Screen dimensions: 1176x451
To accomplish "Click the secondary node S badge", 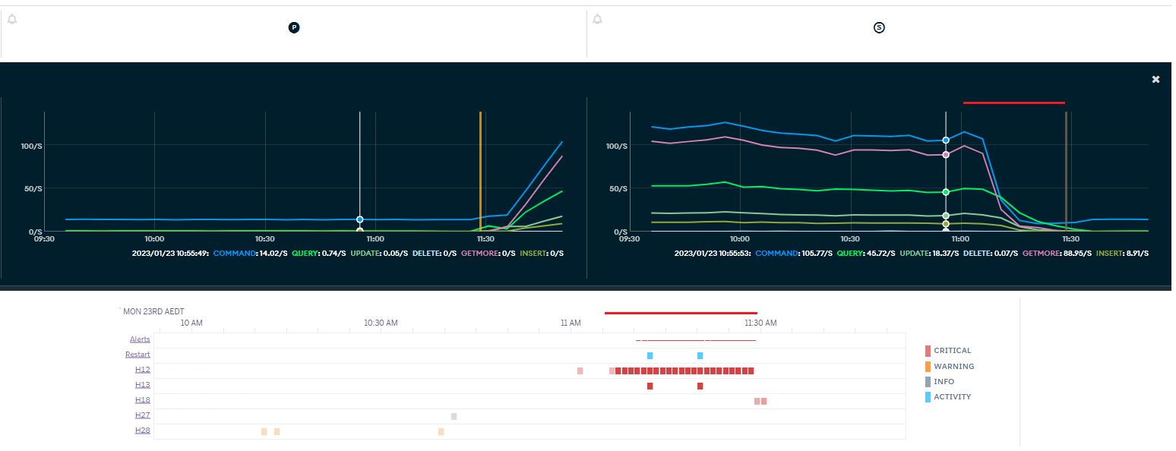I will pos(880,27).
